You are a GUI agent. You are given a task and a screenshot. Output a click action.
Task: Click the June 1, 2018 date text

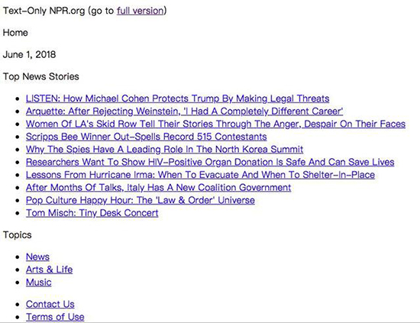point(30,55)
